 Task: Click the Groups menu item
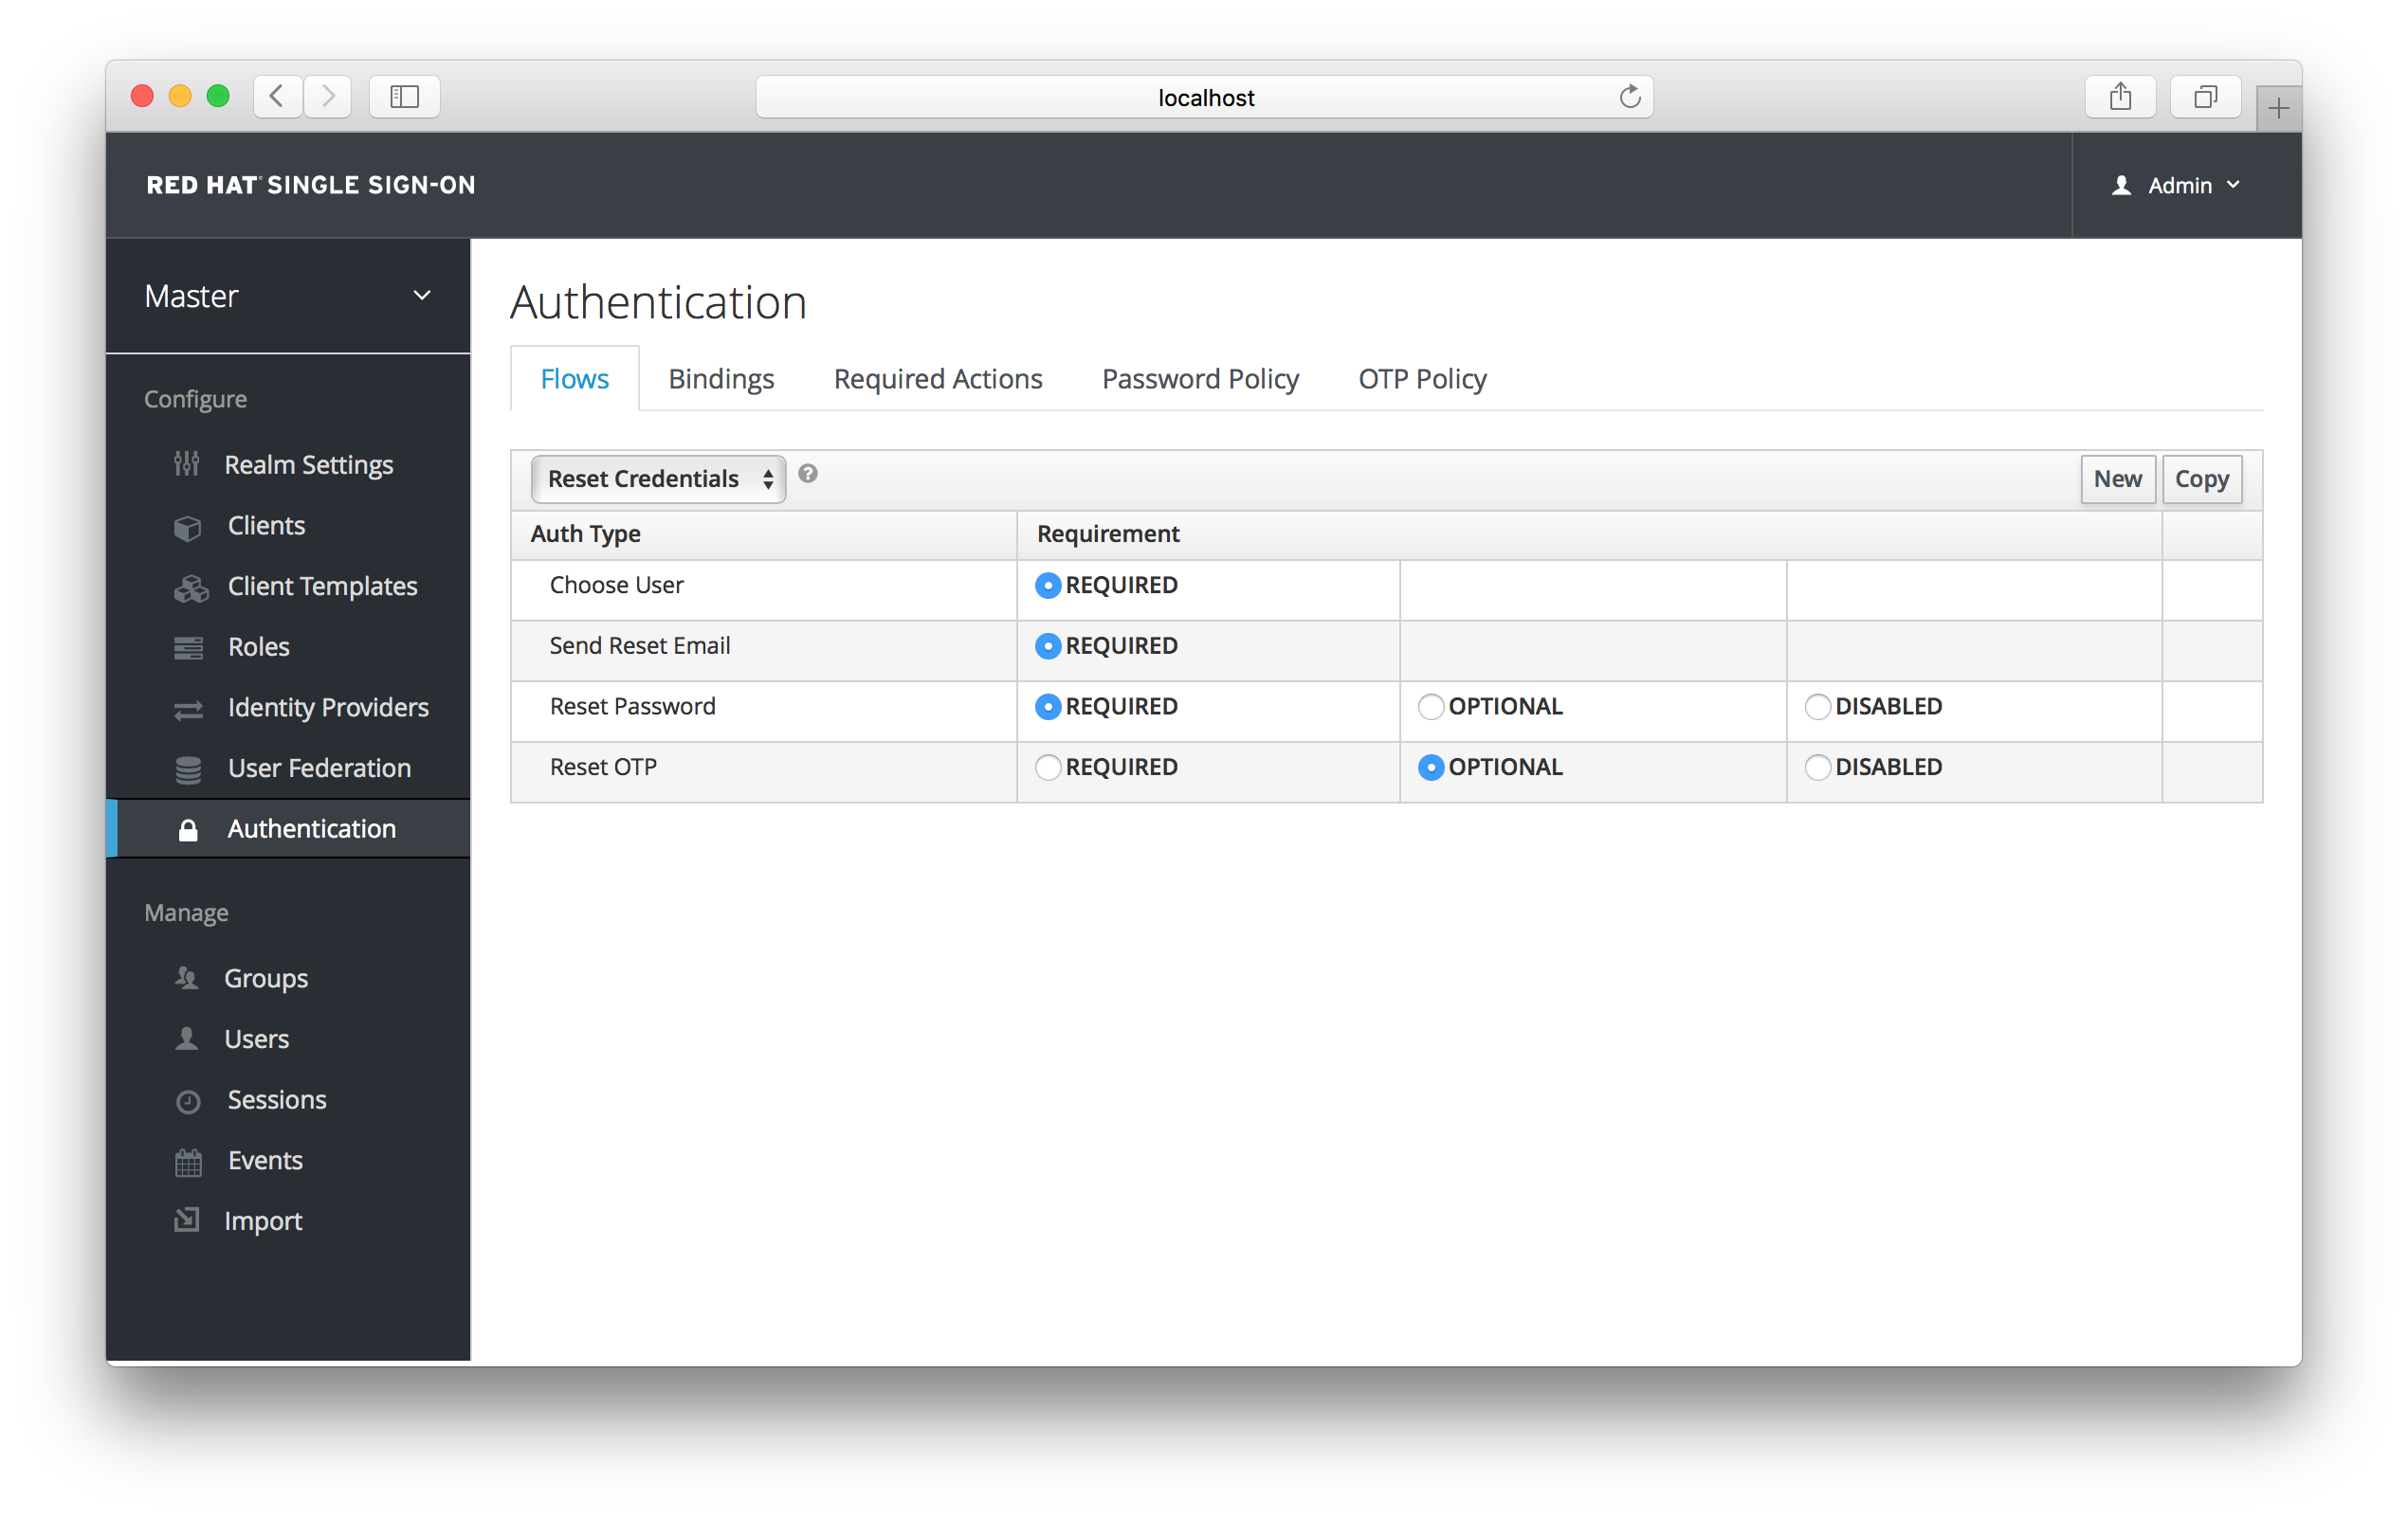coord(267,978)
